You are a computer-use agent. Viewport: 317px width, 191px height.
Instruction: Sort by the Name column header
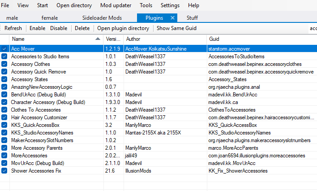click(x=54, y=39)
